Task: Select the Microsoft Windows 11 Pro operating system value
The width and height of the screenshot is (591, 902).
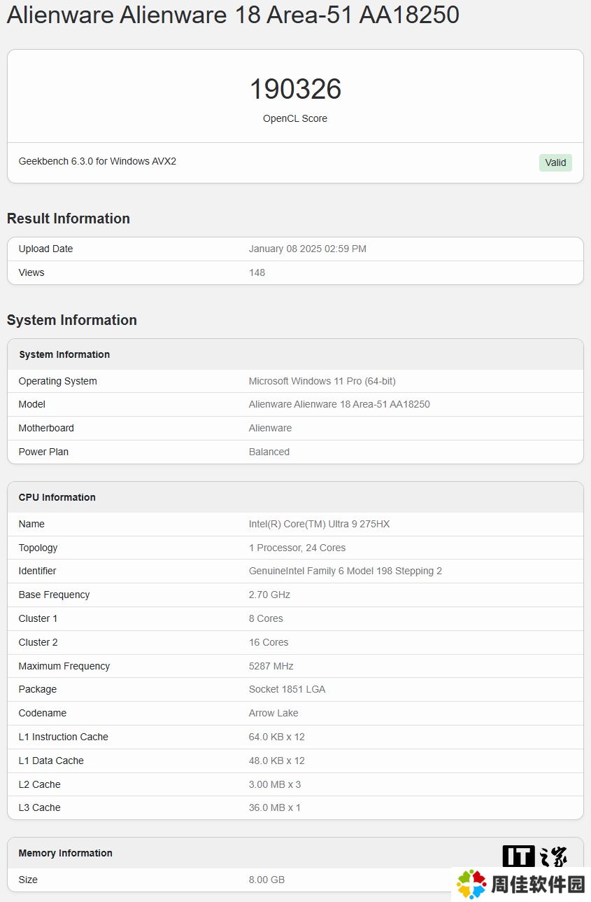Action: pos(322,381)
